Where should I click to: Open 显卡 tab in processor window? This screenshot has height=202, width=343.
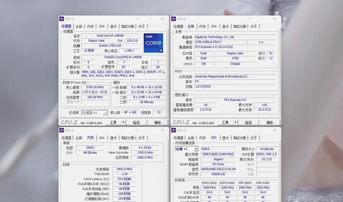113,26
